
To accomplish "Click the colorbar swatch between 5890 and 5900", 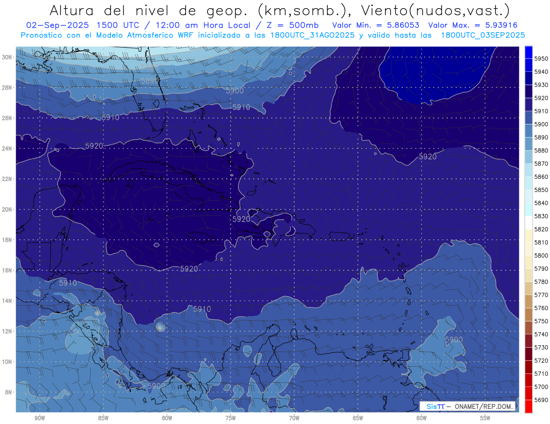I will pos(528,131).
